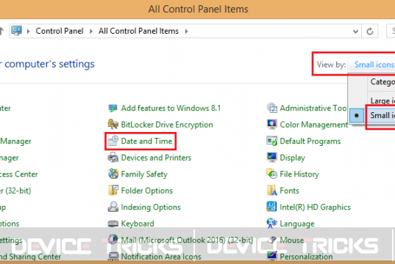This screenshot has width=395, height=264.
Task: Open the Indexing Options link
Action: pos(151,207)
